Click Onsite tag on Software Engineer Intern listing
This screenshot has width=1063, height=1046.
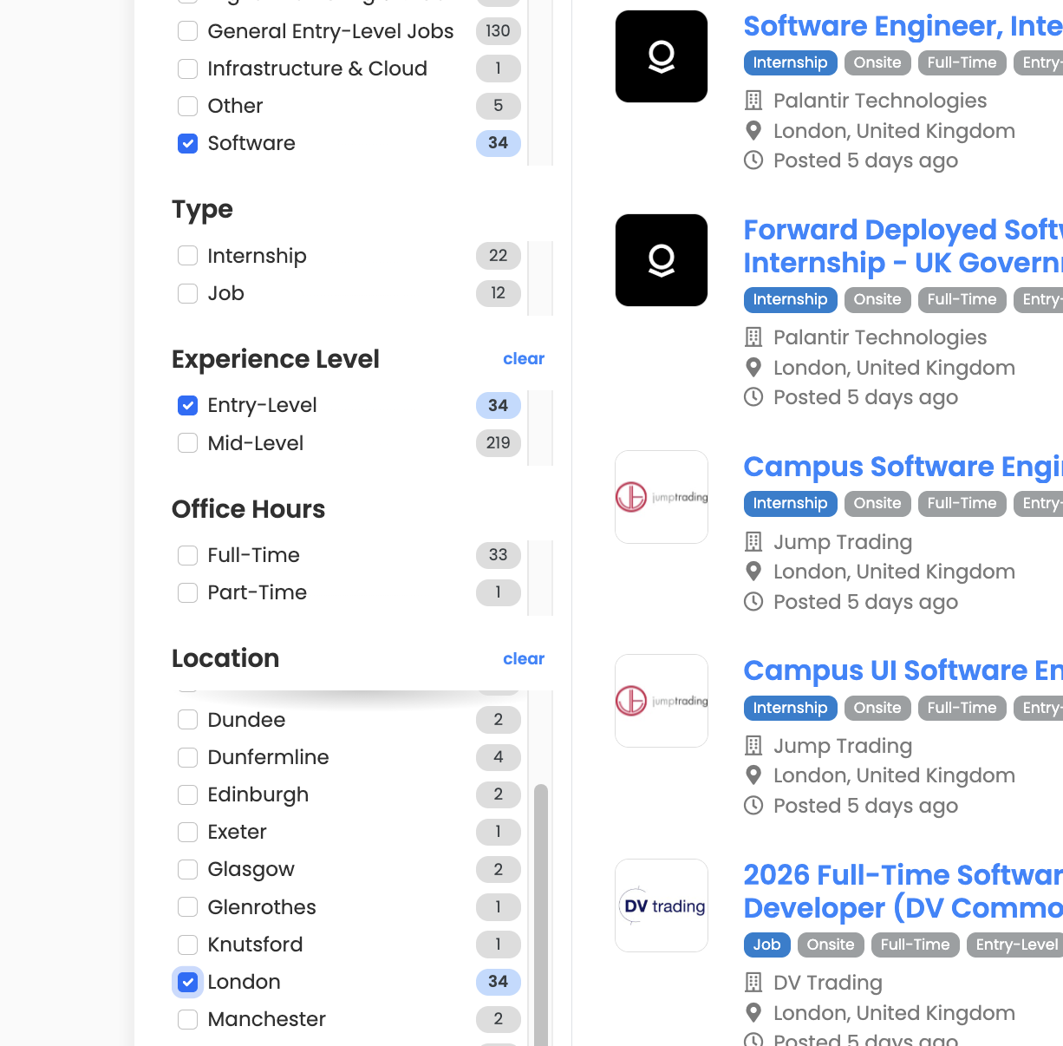877,62
